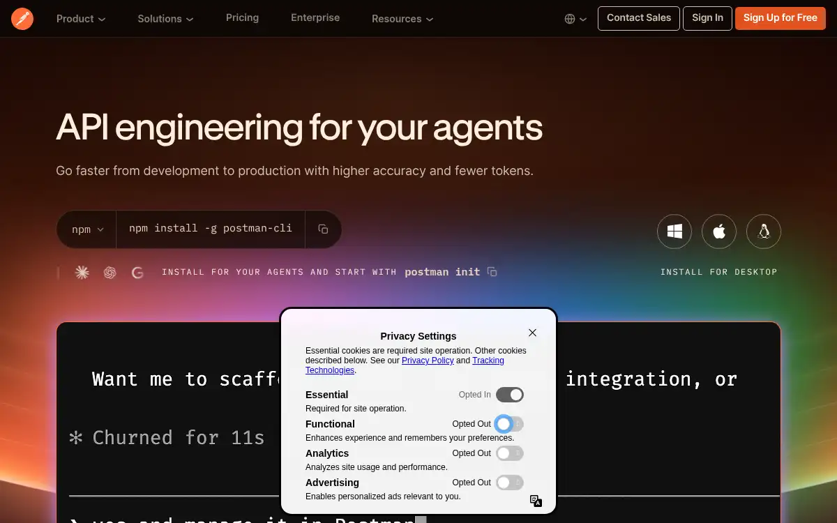
Task: Select the OpenAI agent icon
Action: 110,273
